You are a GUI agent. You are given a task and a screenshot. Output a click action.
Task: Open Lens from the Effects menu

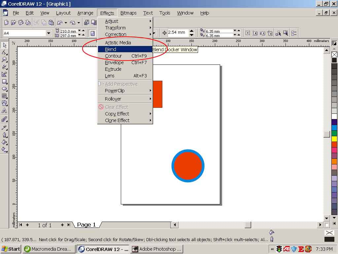(x=125, y=76)
